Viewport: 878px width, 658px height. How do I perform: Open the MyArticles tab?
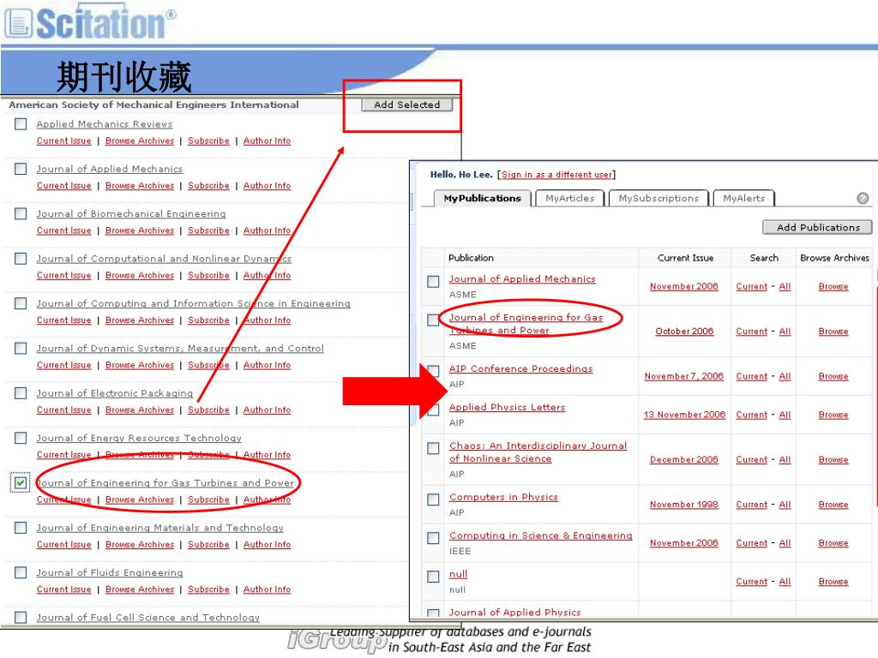coord(569,198)
